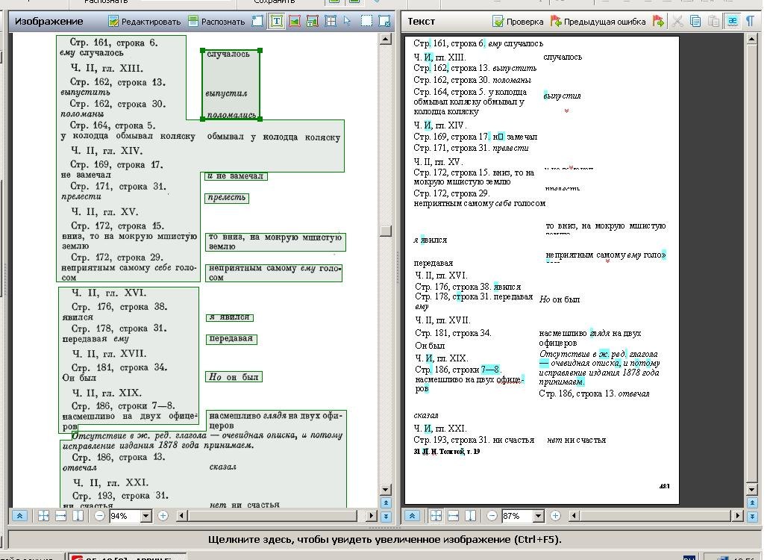The image size is (767, 560).
Task: Switch to ABBYY FineReader taskbar button
Action: click(127, 557)
